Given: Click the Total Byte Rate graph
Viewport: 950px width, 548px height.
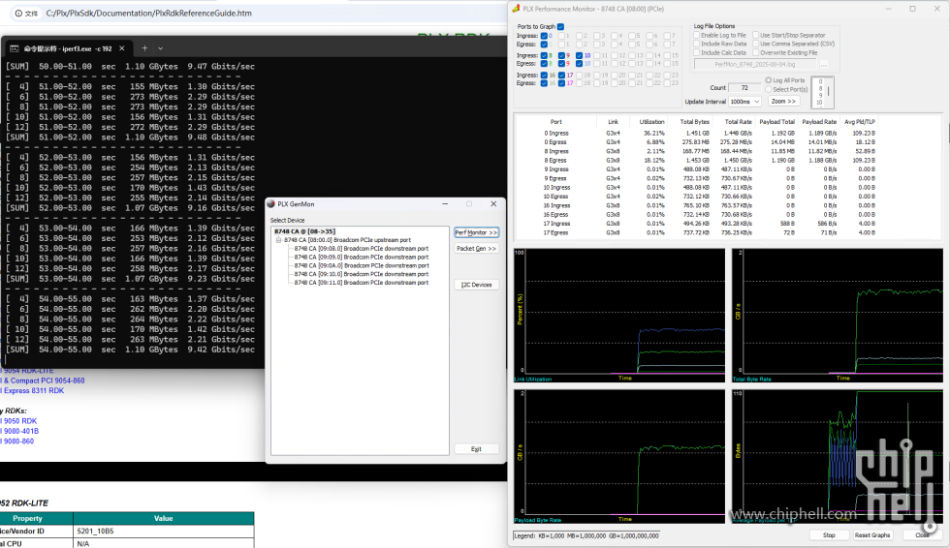Looking at the screenshot, I should [x=838, y=315].
